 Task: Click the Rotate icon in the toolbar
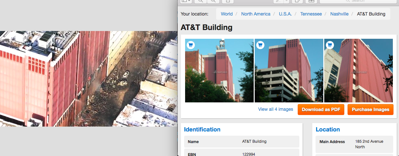[x=297, y=1]
